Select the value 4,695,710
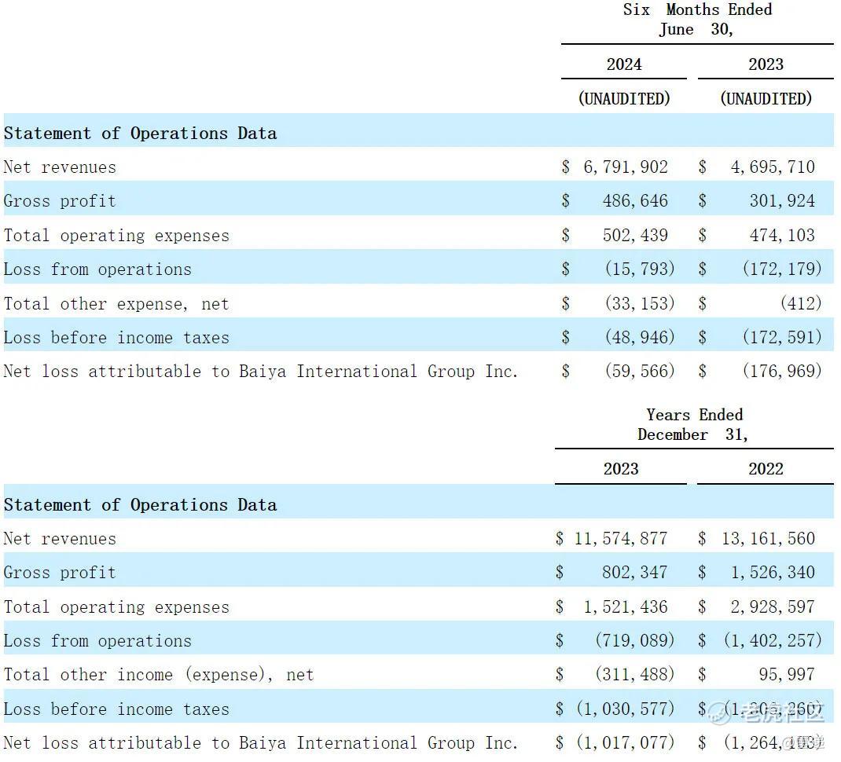Screen dimensions: 841x762 pos(773,167)
